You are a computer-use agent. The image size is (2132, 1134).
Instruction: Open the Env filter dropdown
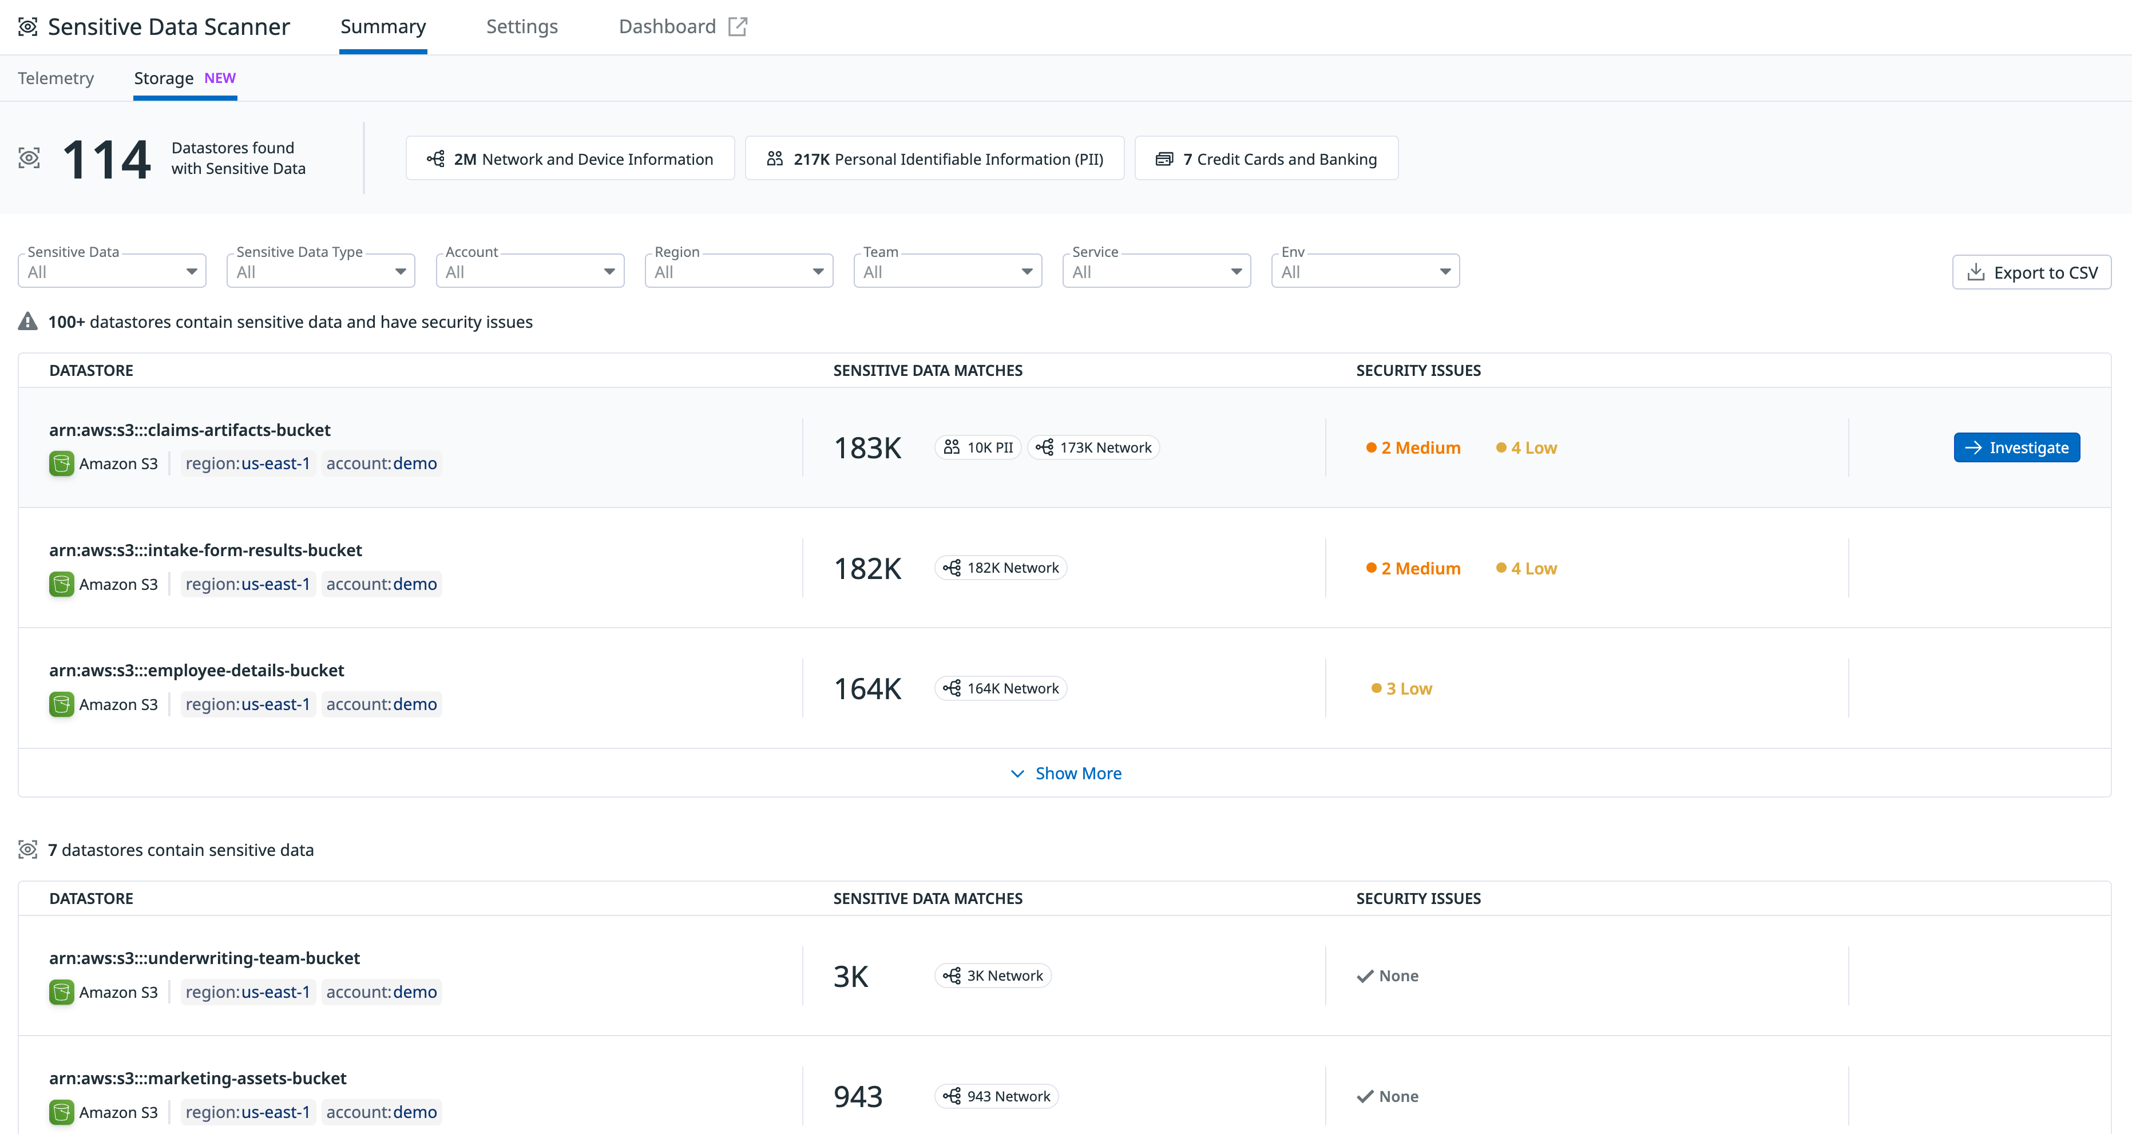pyautogui.click(x=1365, y=270)
